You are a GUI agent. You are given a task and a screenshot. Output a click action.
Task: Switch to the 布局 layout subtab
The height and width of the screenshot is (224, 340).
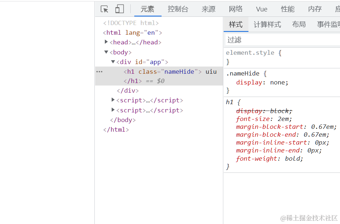[299, 24]
